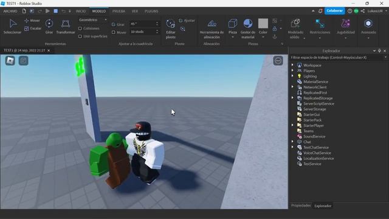
Task: Expand the Players node
Action: click(292, 71)
